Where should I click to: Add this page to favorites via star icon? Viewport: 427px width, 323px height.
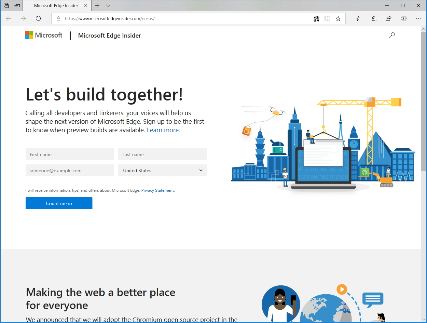coord(338,18)
